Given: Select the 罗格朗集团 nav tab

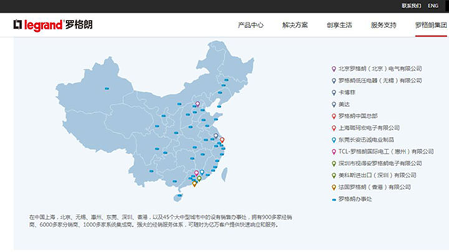Looking at the screenshot, I should pos(431,26).
